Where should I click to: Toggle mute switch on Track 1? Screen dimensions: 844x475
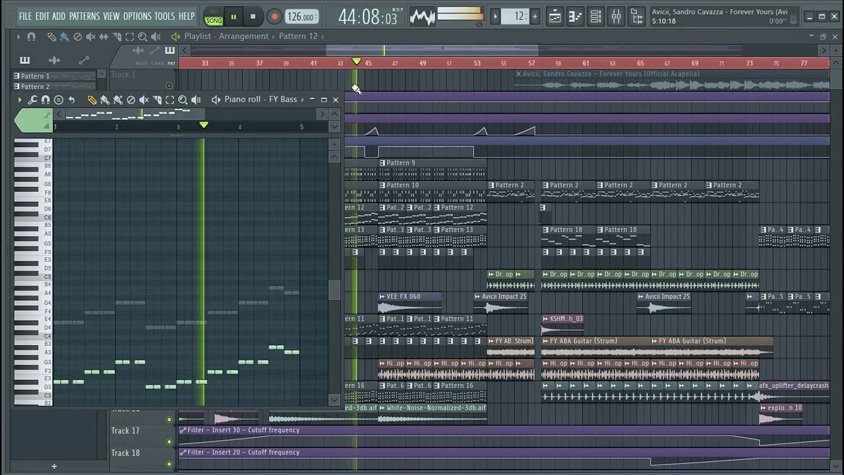coord(169,86)
